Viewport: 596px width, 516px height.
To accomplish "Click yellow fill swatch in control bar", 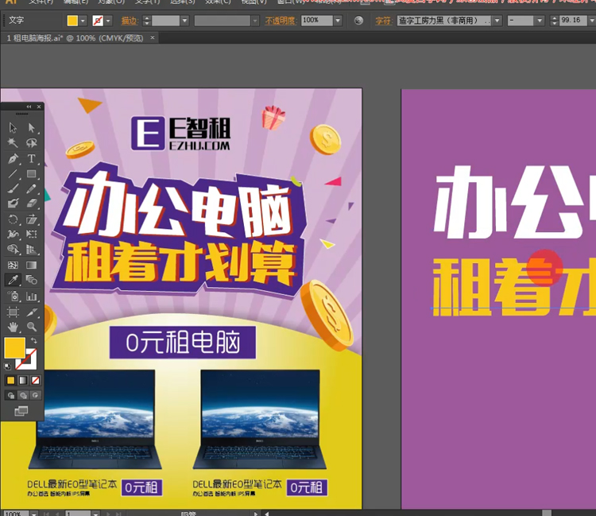I will click(x=72, y=21).
